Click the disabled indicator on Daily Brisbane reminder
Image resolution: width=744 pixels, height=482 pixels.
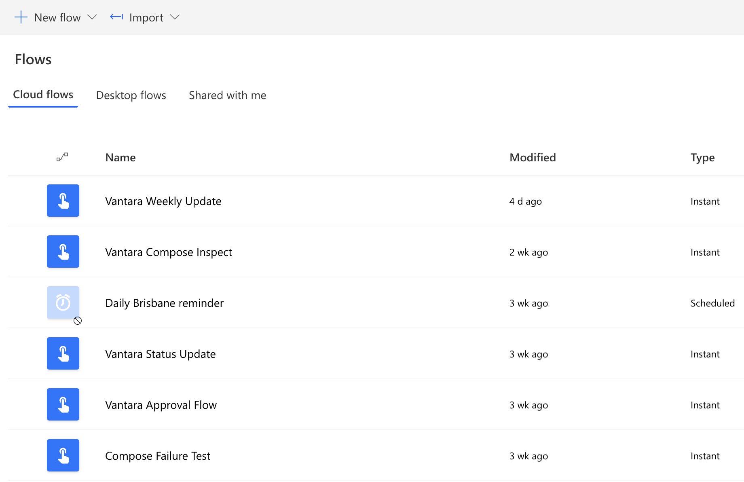[x=78, y=321]
